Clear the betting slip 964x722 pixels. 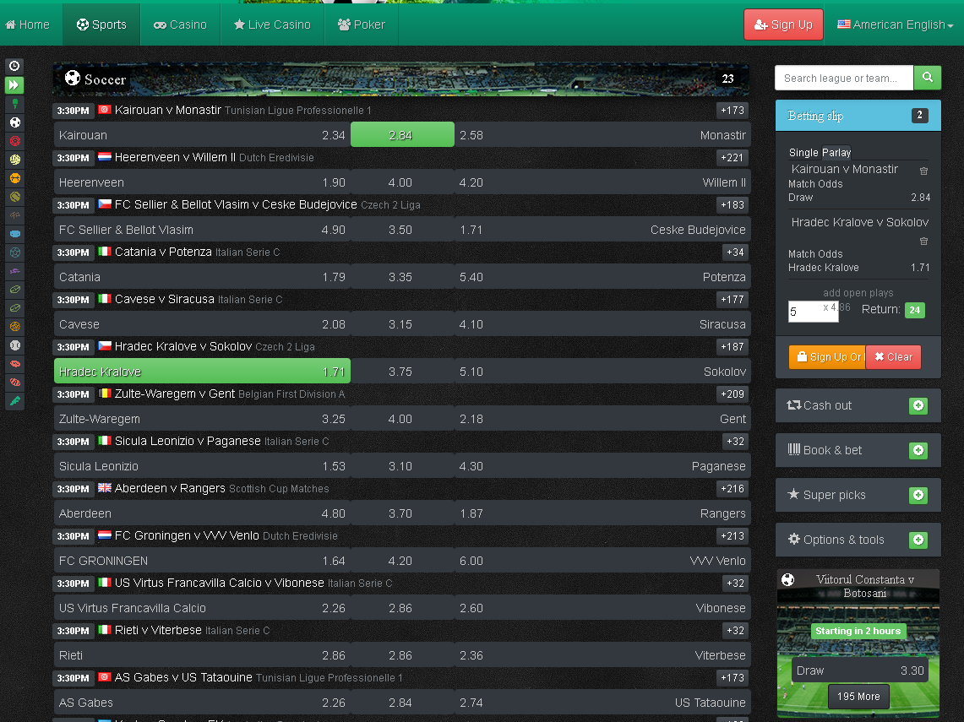[x=893, y=357]
